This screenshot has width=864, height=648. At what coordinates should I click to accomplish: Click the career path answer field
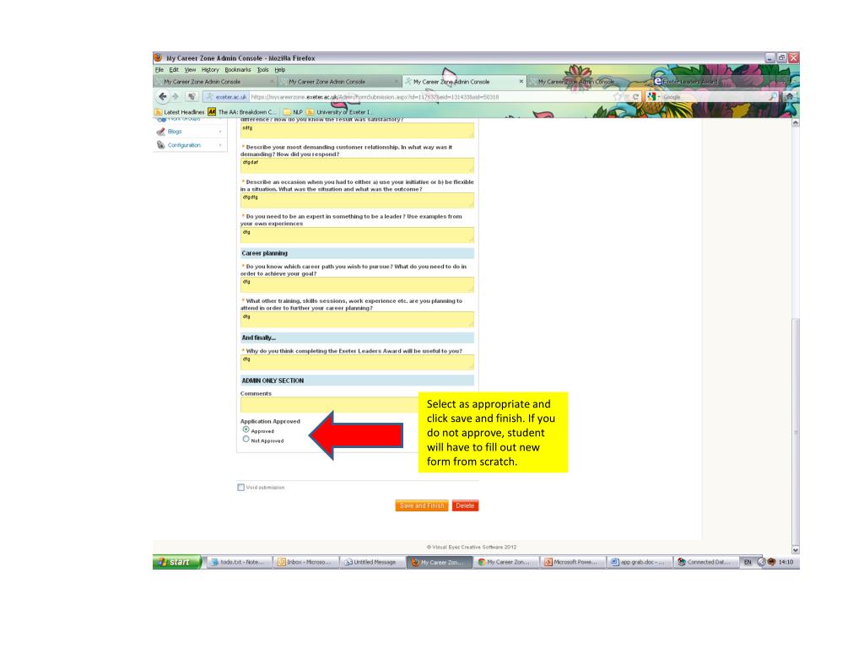pyautogui.click(x=357, y=284)
